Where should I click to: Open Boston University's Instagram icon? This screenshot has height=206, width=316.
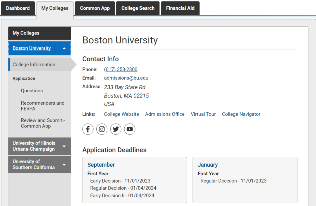tap(102, 129)
